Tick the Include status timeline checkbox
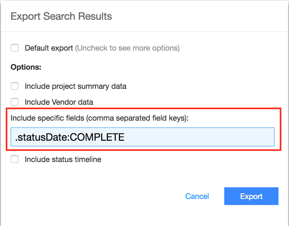Image resolution: width=289 pixels, height=226 pixels. click(15, 159)
